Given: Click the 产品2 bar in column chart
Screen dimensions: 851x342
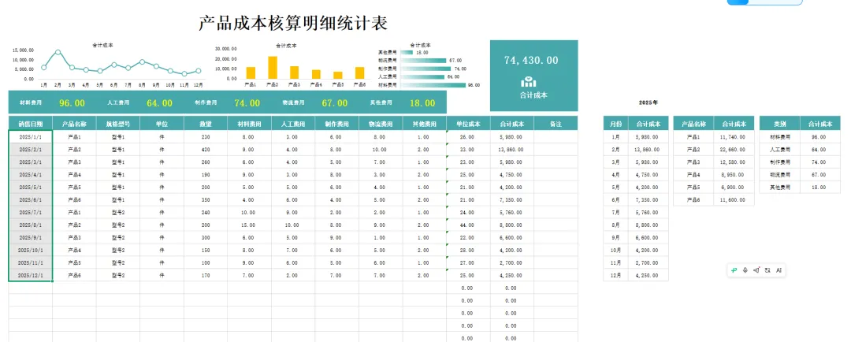Looking at the screenshot, I should tap(273, 68).
